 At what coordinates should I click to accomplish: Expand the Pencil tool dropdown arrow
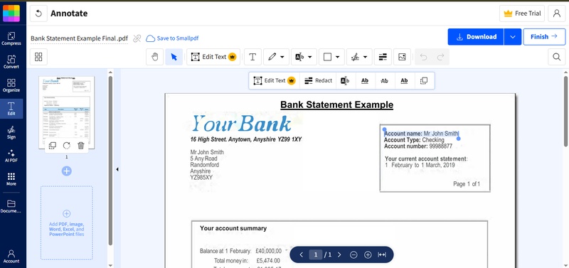pos(282,57)
